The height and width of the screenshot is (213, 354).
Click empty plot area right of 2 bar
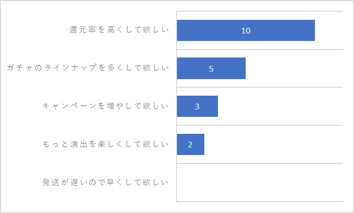[x=273, y=144]
